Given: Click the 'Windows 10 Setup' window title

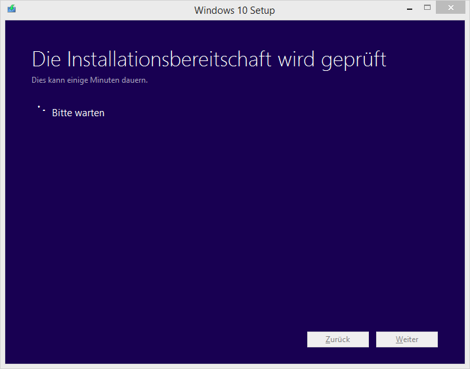Looking at the screenshot, I should [234, 11].
